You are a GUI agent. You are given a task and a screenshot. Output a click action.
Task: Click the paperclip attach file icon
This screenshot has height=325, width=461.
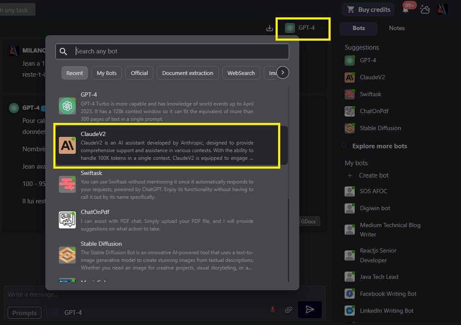coord(288,309)
